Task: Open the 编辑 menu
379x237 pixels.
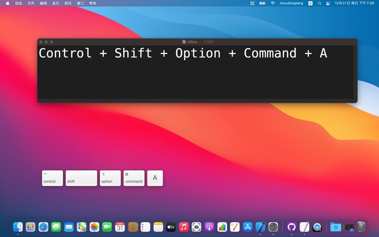Action: [43, 3]
